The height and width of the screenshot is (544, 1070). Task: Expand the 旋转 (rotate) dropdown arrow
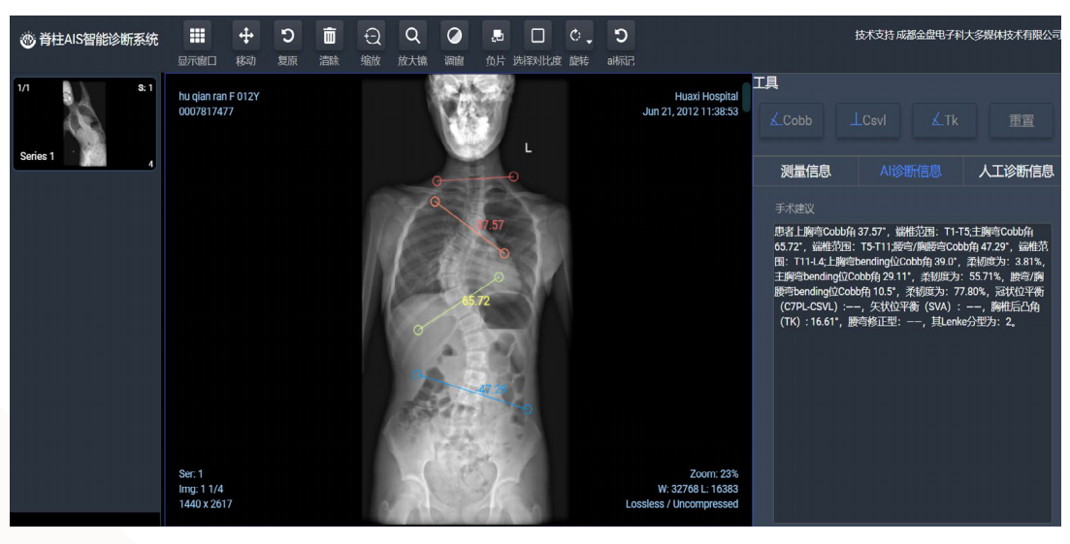(x=588, y=40)
